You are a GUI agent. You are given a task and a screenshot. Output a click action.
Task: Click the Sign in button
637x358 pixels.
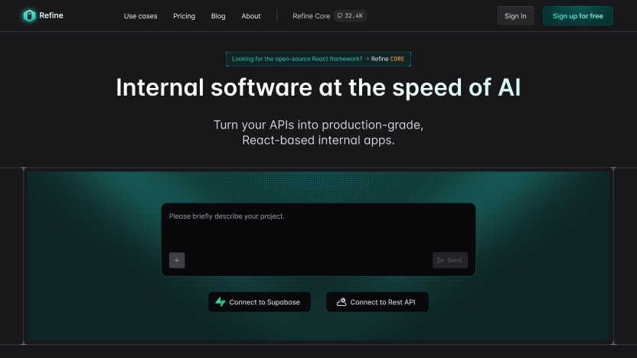[515, 16]
